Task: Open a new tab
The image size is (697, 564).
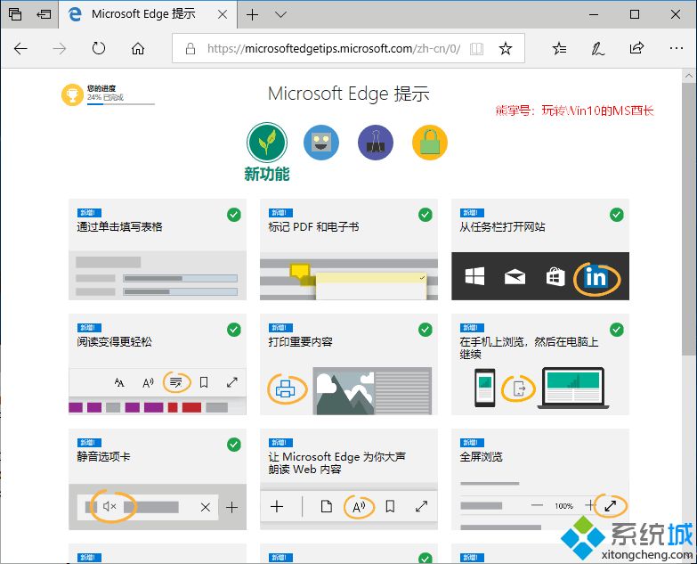Action: [252, 14]
